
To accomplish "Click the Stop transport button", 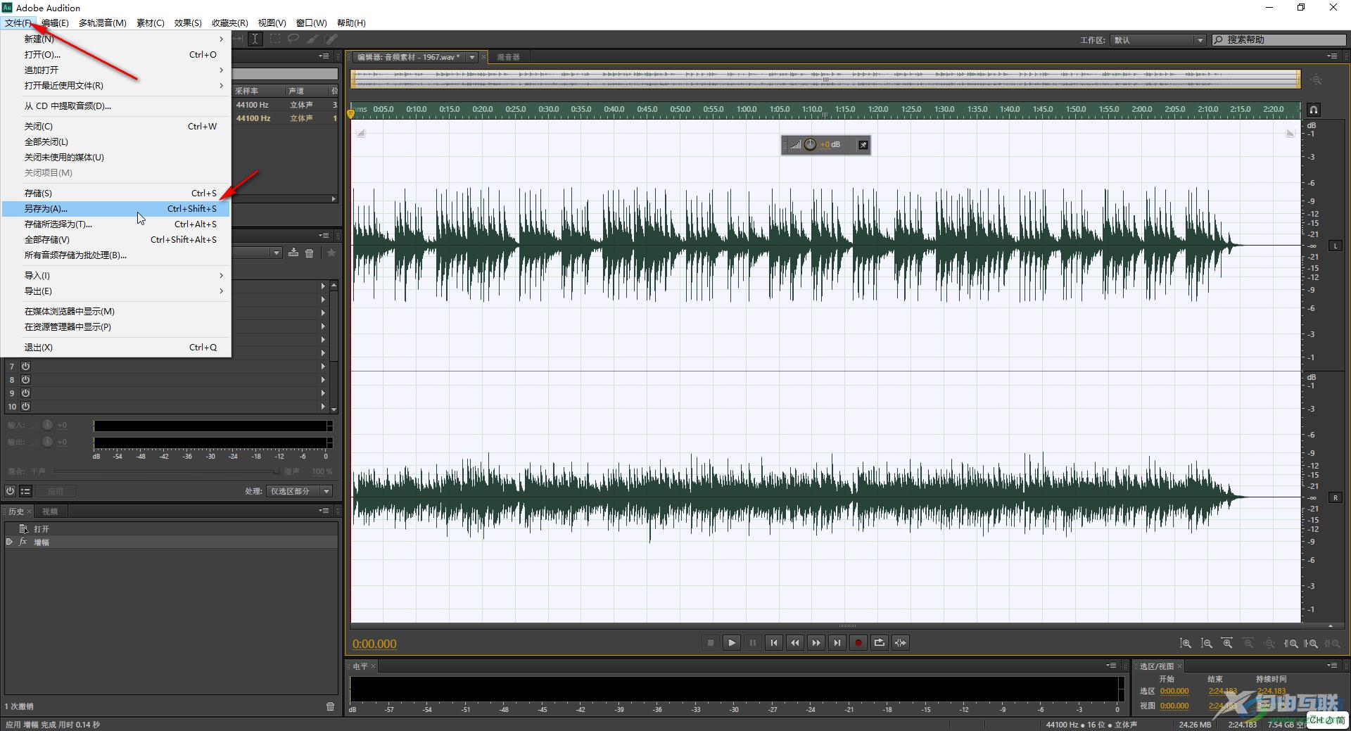I will 711,642.
